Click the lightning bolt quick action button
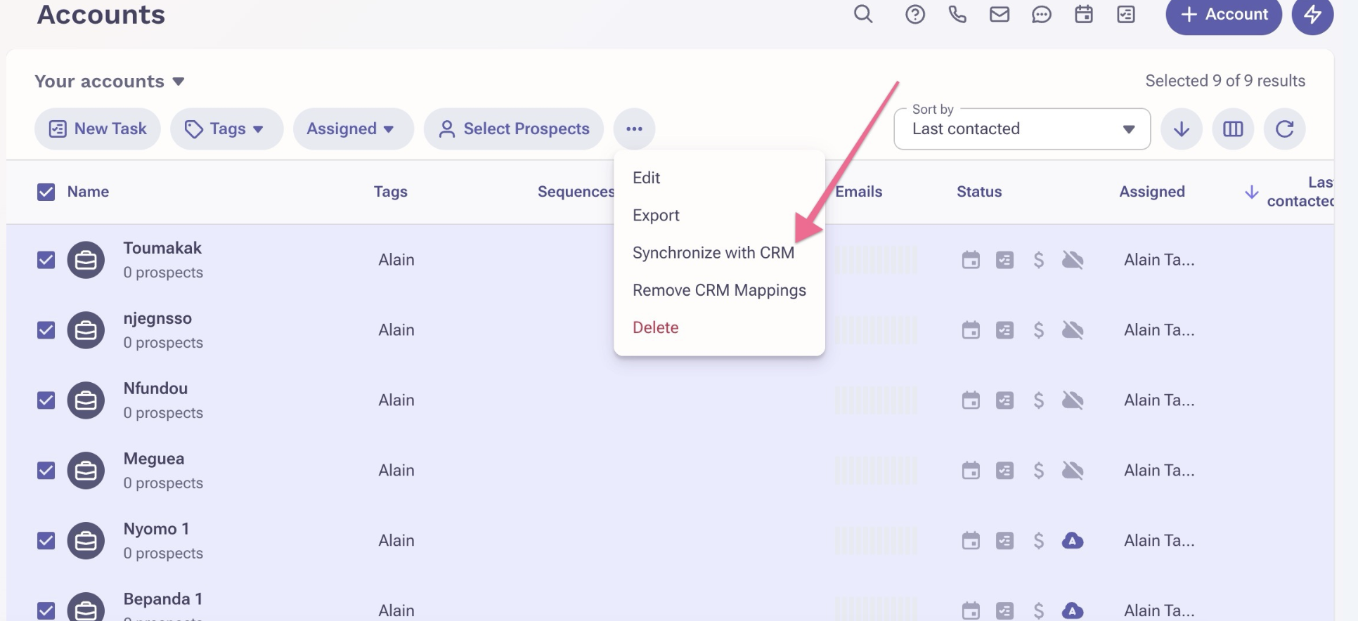 pyautogui.click(x=1312, y=14)
